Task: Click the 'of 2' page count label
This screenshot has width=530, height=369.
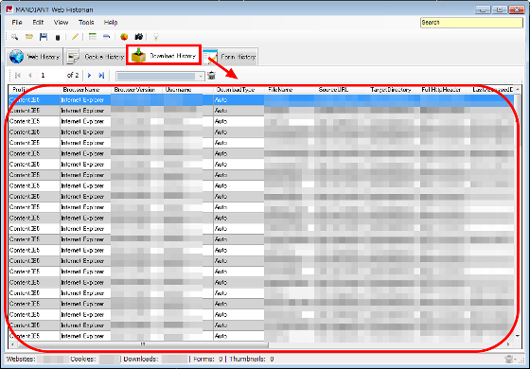Action: 73,75
